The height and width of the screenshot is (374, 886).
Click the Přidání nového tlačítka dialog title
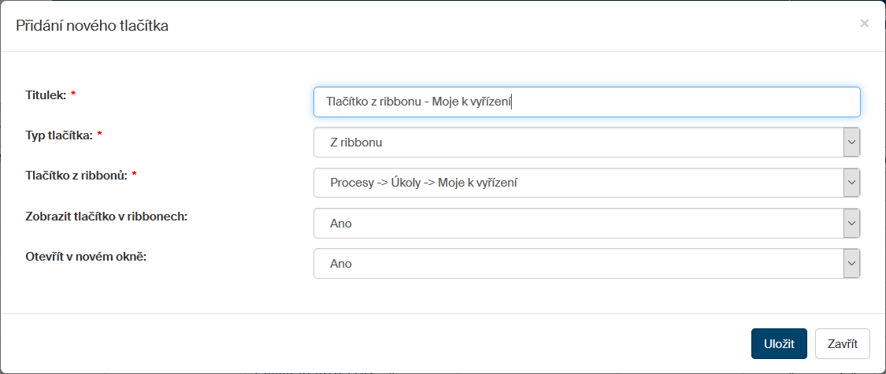(x=92, y=26)
